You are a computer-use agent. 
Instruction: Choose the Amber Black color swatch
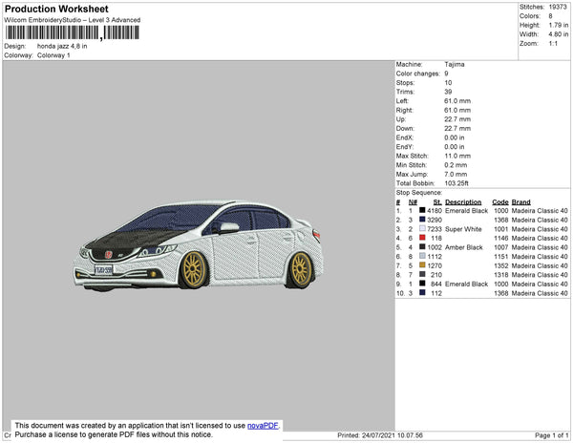(x=422, y=246)
